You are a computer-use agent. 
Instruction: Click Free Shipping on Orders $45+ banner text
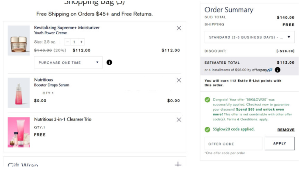(94, 14)
